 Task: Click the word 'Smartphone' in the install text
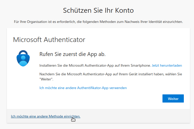141,65
